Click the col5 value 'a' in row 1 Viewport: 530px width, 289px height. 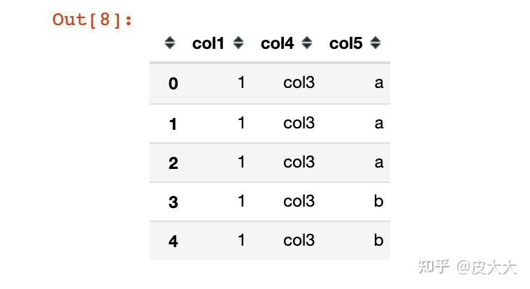(379, 124)
